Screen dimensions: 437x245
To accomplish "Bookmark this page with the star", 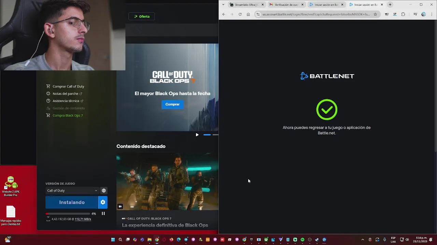I will click(x=375, y=14).
